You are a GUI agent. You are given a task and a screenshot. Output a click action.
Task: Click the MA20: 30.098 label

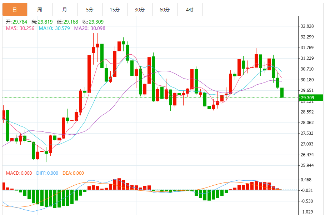click(90, 28)
